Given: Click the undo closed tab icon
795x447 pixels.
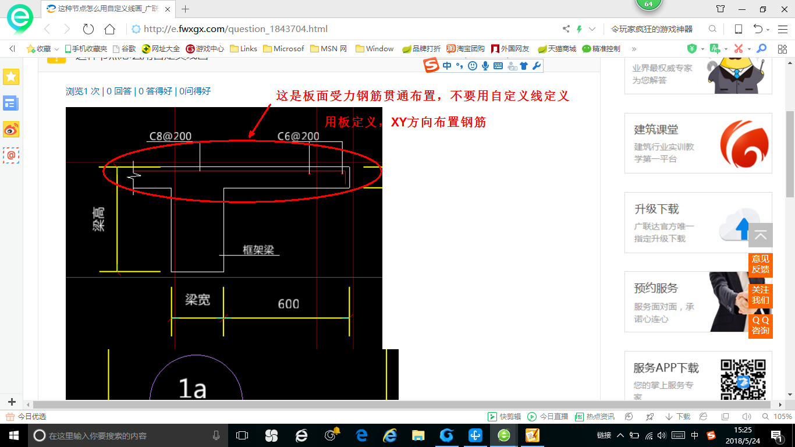Looking at the screenshot, I should pos(758,29).
